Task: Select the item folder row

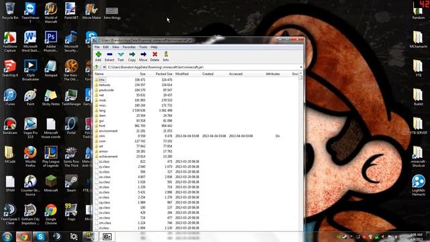Action: pyautogui.click(x=196, y=116)
